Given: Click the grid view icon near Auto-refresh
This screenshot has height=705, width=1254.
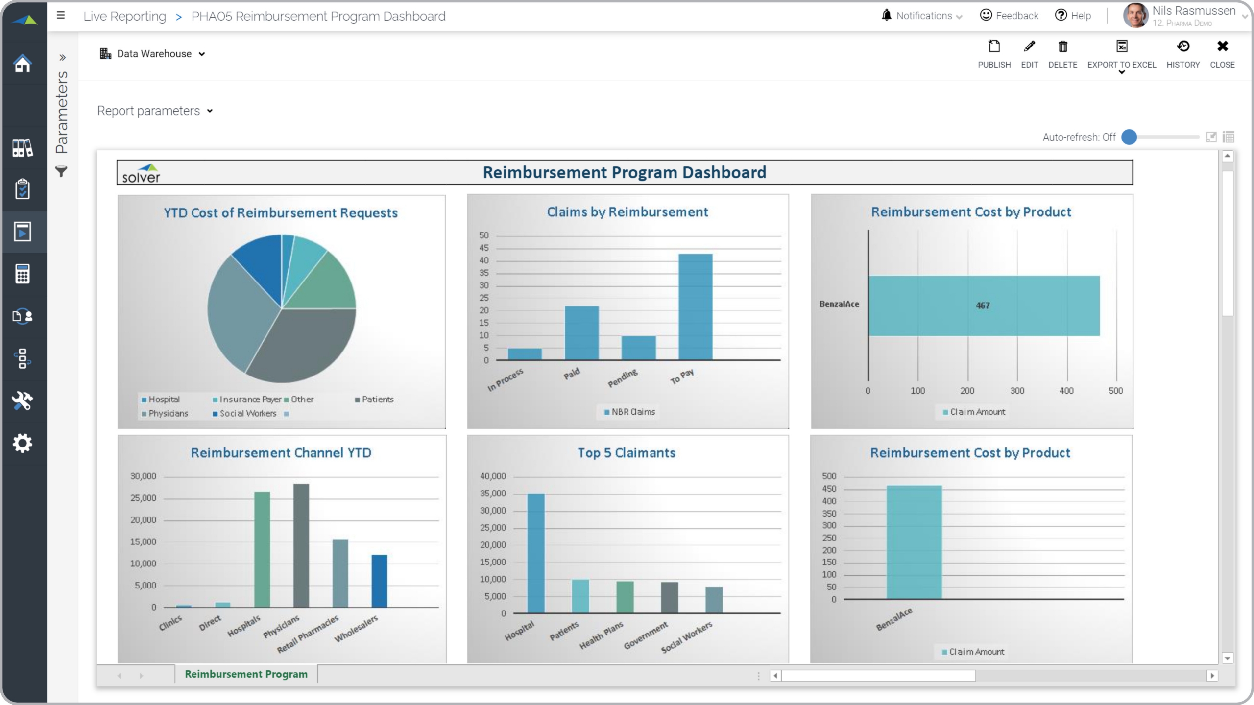Looking at the screenshot, I should point(1228,137).
